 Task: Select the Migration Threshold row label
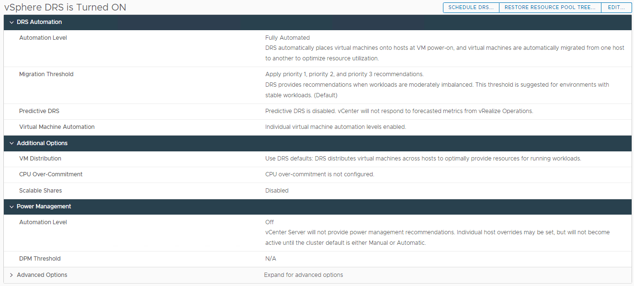[46, 74]
